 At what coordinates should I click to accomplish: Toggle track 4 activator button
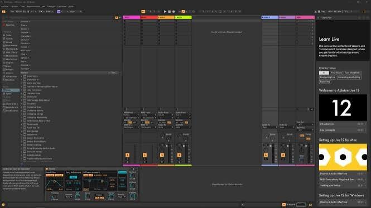(179, 155)
